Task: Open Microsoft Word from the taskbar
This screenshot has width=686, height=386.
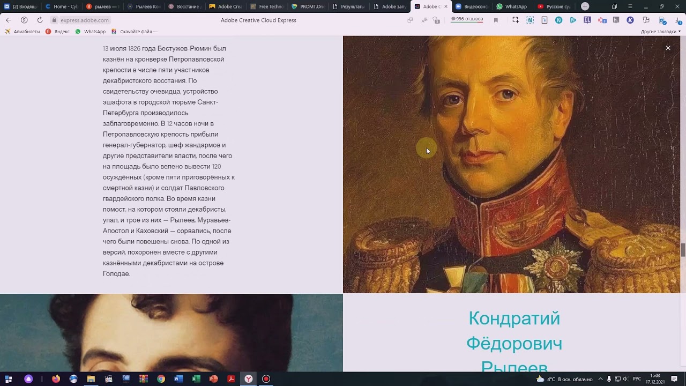Action: click(x=178, y=379)
